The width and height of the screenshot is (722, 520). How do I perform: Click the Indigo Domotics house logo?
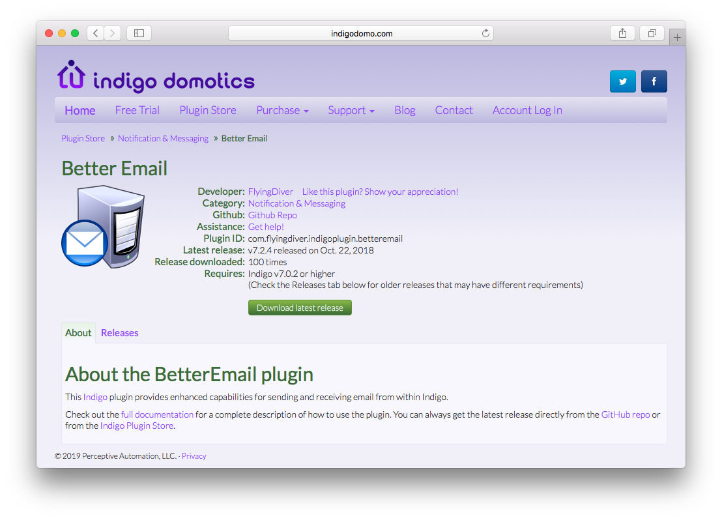(x=72, y=75)
